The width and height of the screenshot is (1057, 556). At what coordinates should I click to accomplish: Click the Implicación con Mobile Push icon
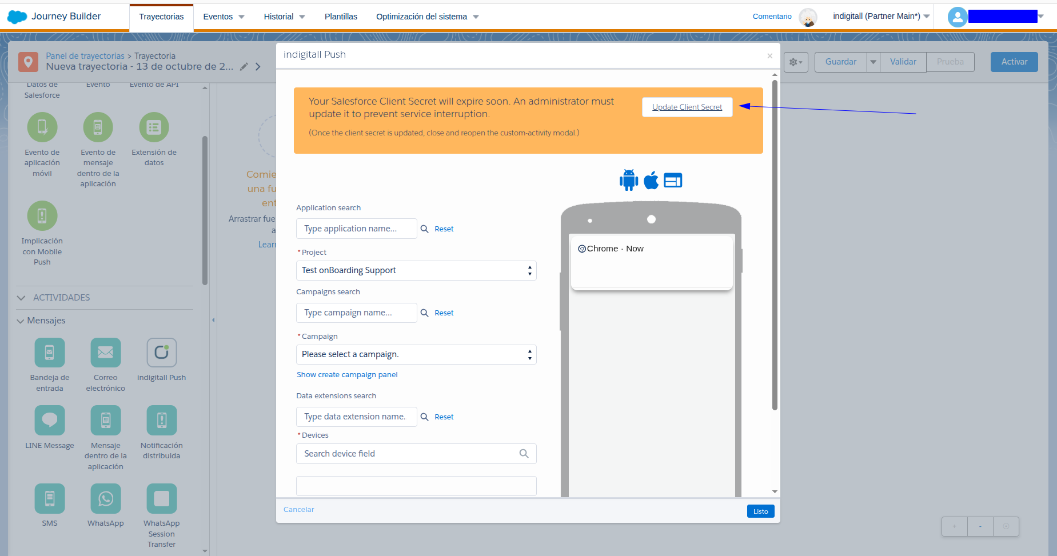point(42,215)
